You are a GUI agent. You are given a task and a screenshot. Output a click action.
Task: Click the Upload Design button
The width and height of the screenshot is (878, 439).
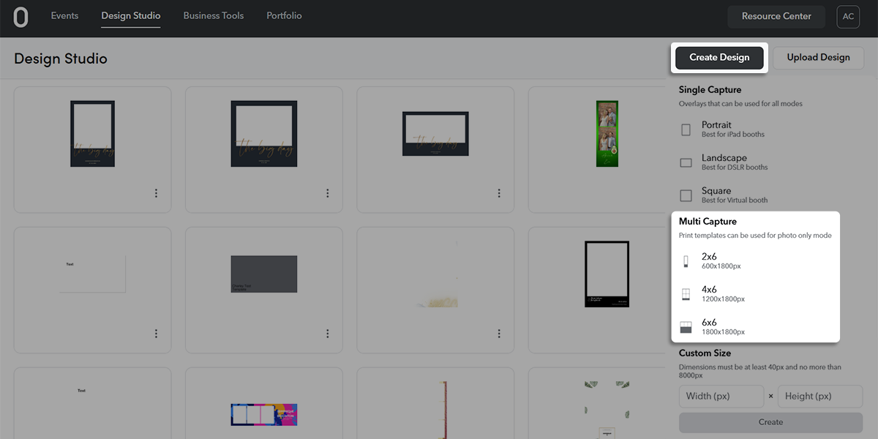[x=818, y=57]
